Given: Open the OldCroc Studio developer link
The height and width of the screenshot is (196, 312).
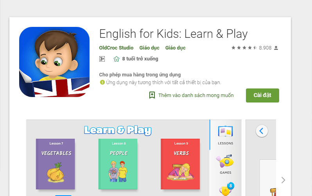Looking at the screenshot, I should 116,48.
